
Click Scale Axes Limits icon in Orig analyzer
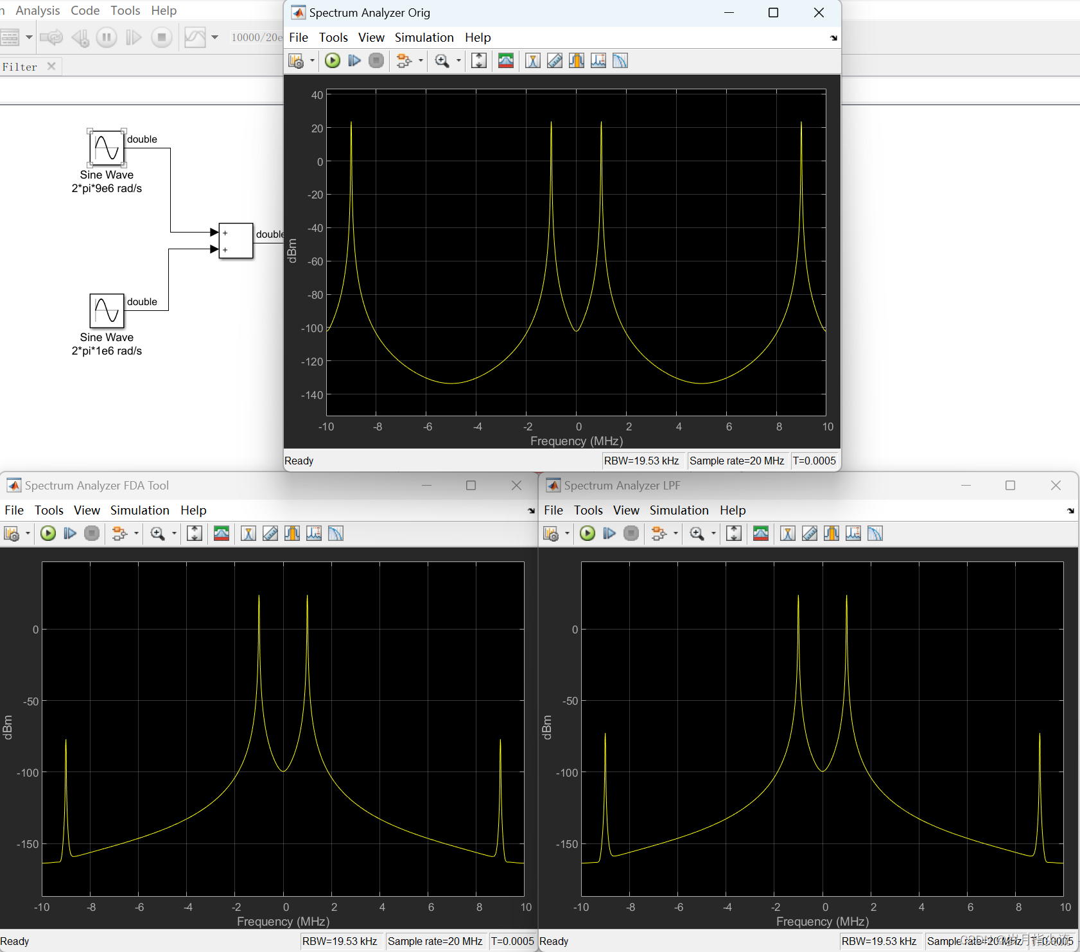(479, 60)
